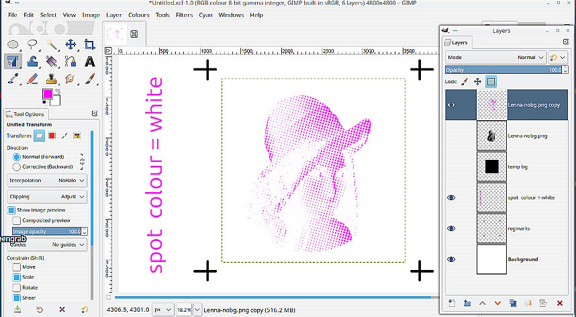Viewport: 576px width, 317px height.
Task: Open the custom Cyan menu
Action: [205, 15]
